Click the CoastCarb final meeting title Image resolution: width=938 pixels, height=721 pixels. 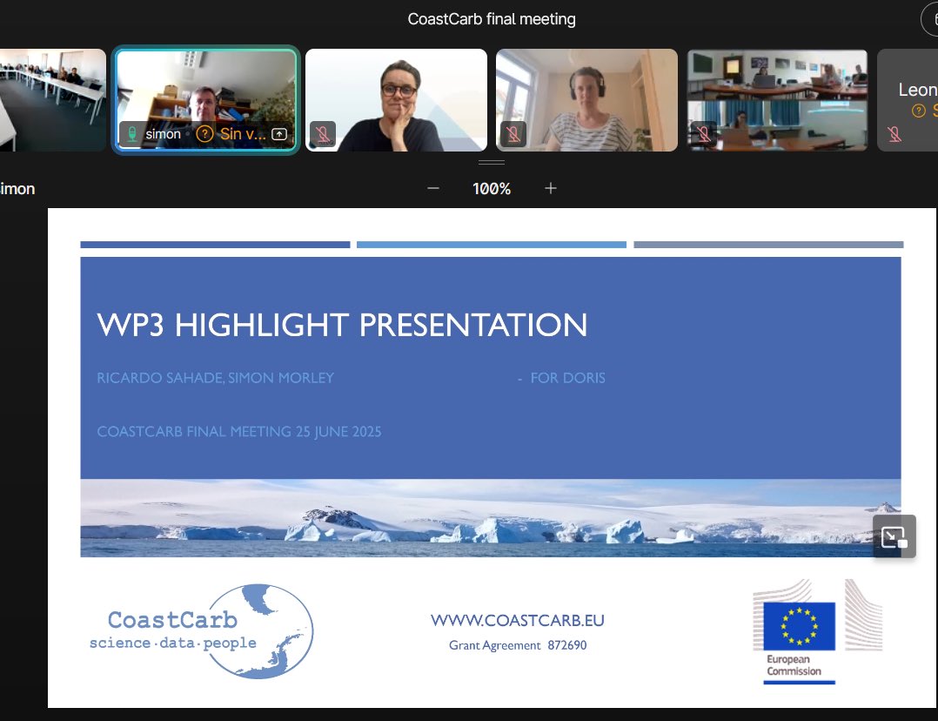coord(492,19)
